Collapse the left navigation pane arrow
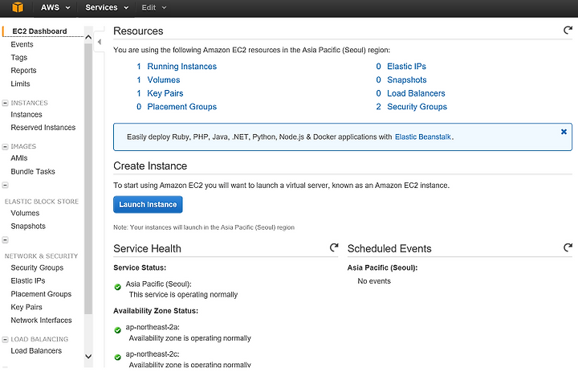 coord(100,42)
